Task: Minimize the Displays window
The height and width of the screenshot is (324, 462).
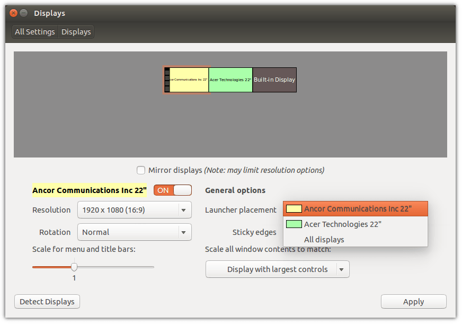Action: pos(23,13)
